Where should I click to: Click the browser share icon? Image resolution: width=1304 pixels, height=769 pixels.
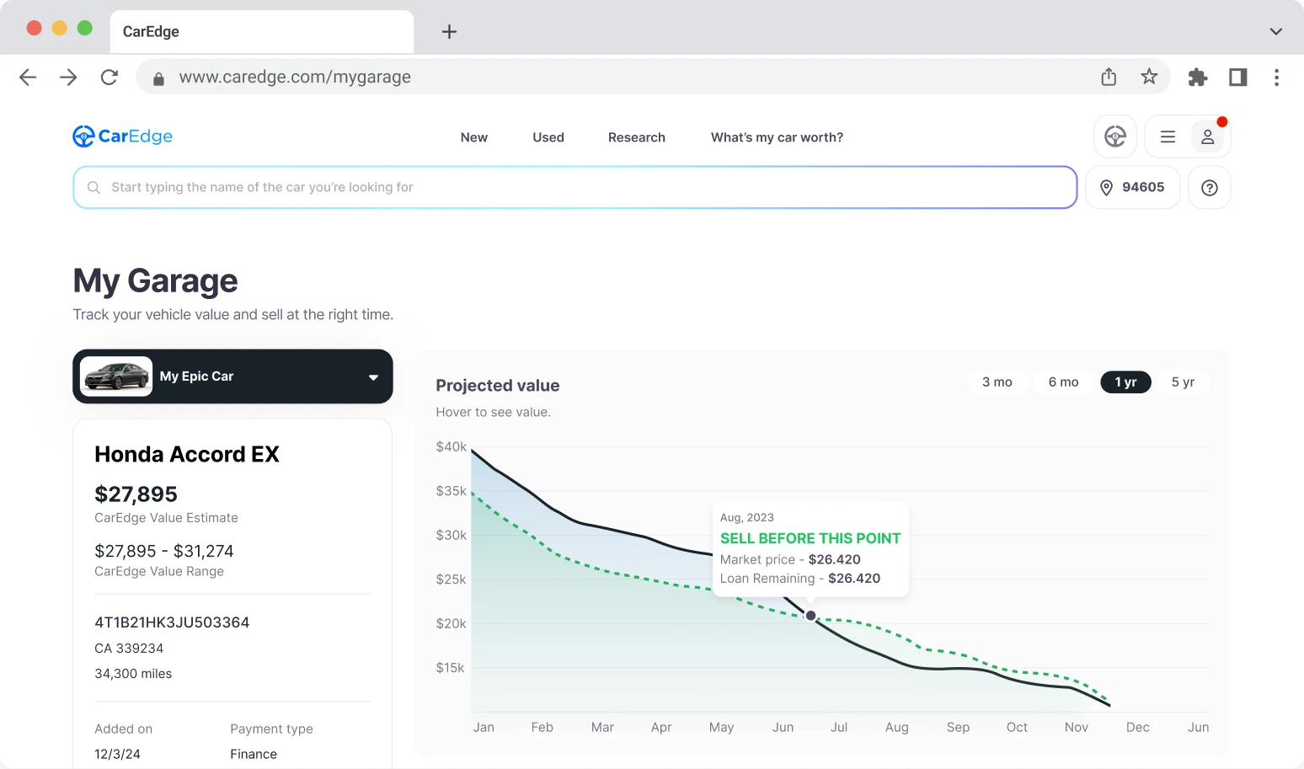coord(1109,77)
